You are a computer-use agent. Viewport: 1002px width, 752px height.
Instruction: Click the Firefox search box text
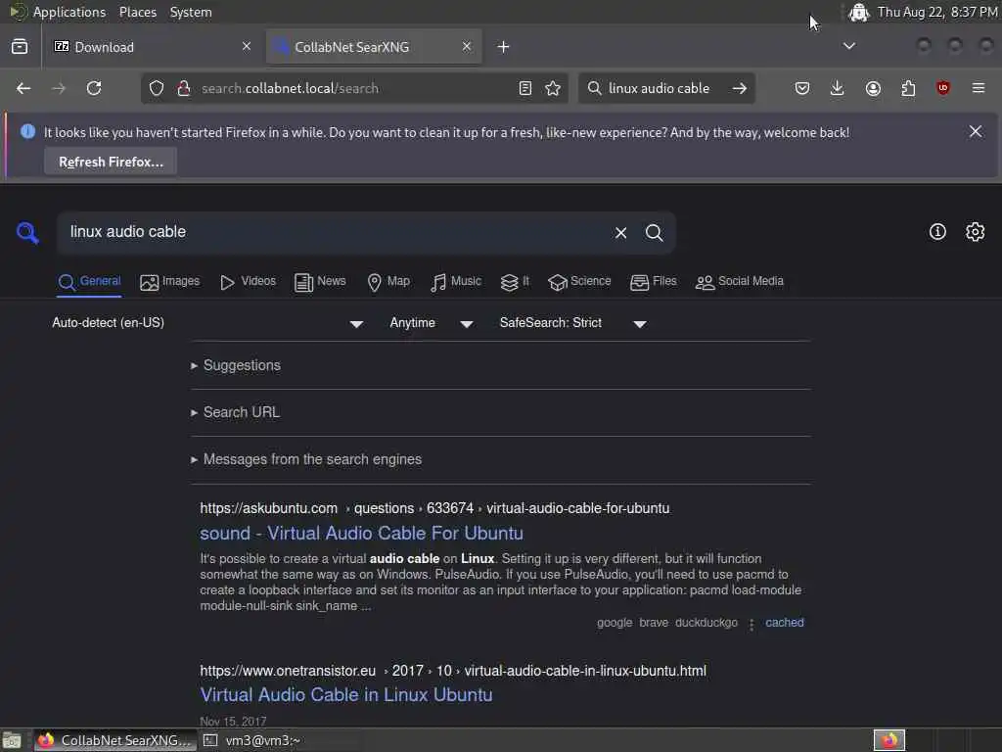(659, 88)
